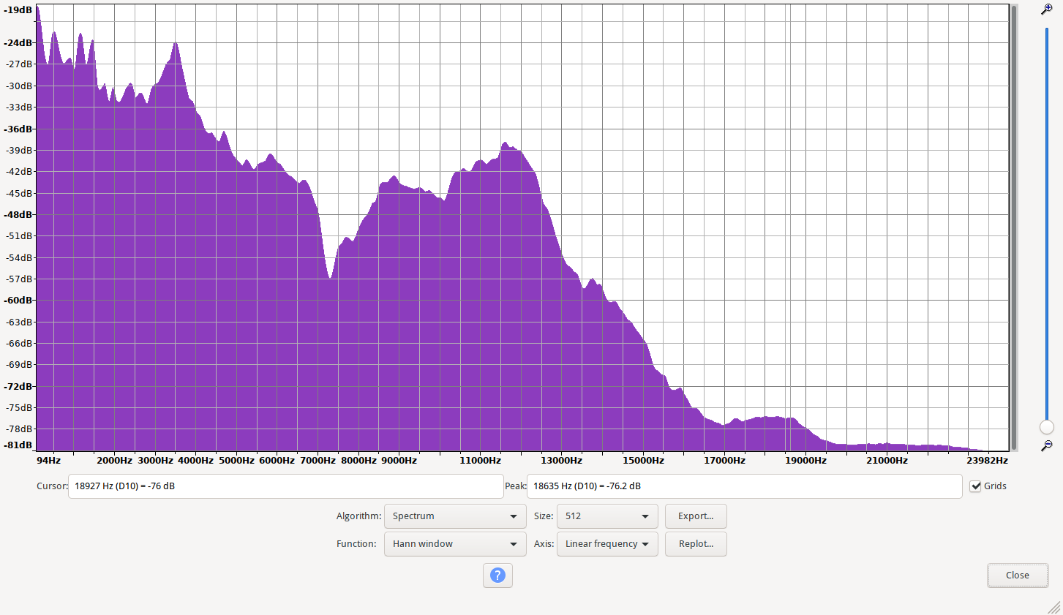Image resolution: width=1063 pixels, height=615 pixels.
Task: Click the Peak readout field
Action: tap(745, 486)
